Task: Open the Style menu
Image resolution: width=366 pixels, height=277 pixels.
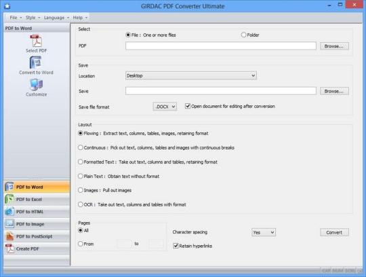Action: coord(33,18)
